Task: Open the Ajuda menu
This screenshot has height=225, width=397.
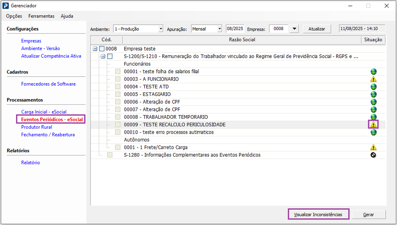Action: point(67,16)
